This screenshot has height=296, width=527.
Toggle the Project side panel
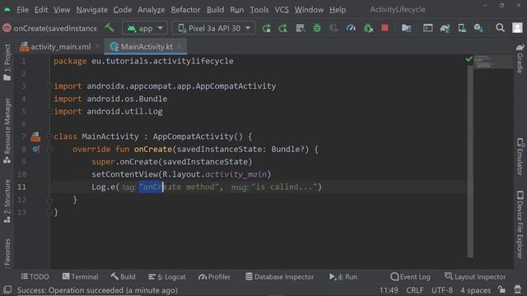[7, 62]
